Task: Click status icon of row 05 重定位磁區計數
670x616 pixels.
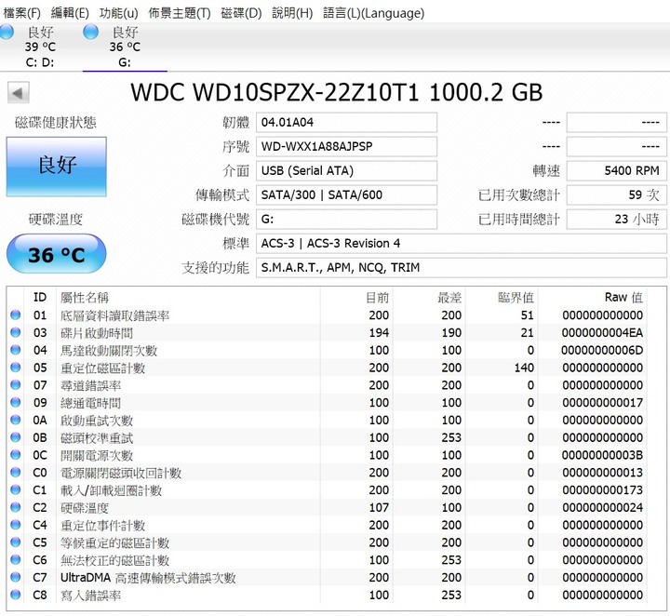Action: pyautogui.click(x=16, y=368)
